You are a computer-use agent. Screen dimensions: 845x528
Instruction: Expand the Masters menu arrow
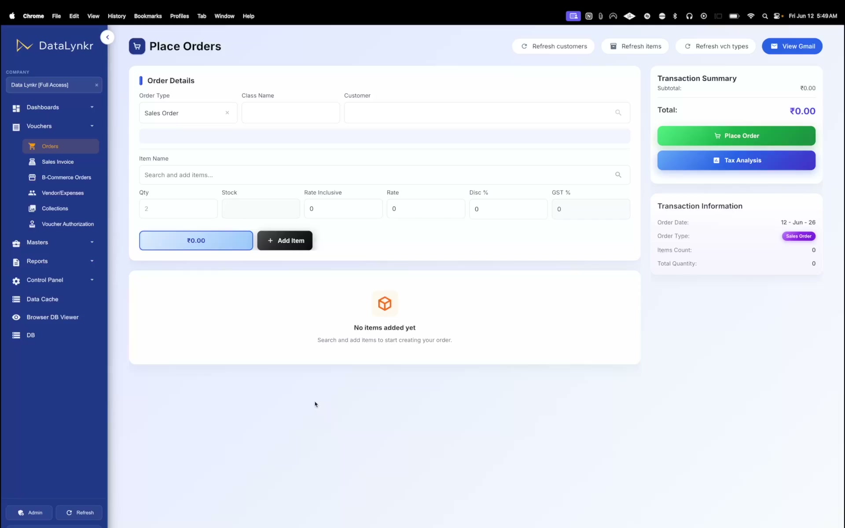(92, 242)
